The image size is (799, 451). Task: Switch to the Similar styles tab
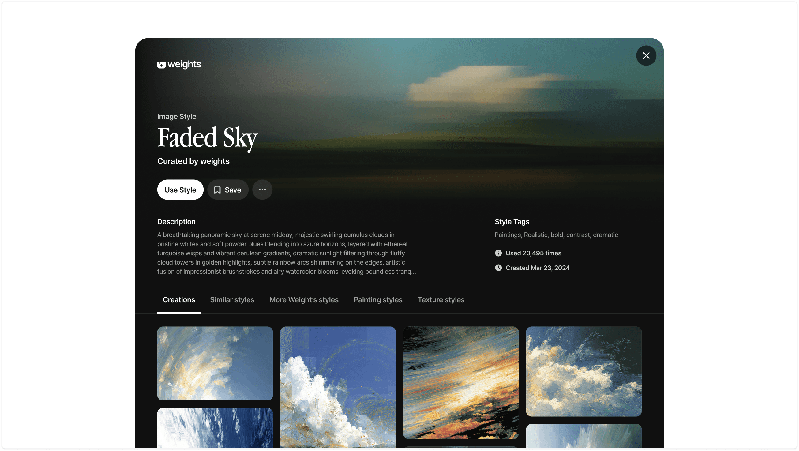tap(232, 300)
